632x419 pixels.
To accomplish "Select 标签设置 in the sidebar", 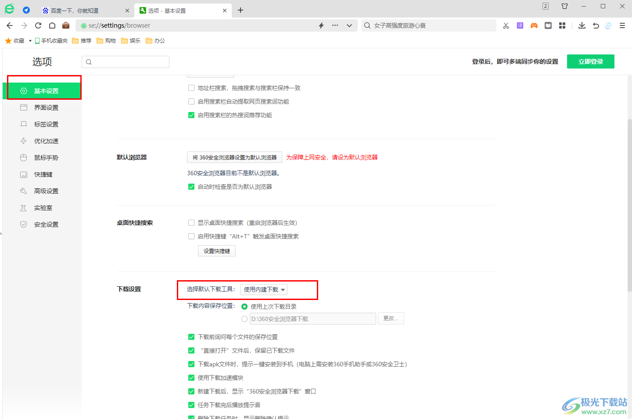I will [42, 124].
